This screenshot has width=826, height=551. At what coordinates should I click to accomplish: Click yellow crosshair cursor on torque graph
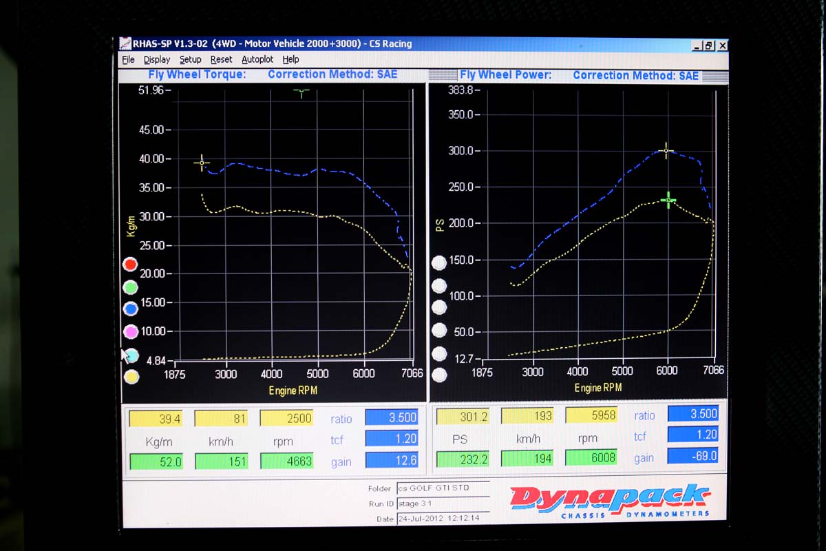coord(202,163)
